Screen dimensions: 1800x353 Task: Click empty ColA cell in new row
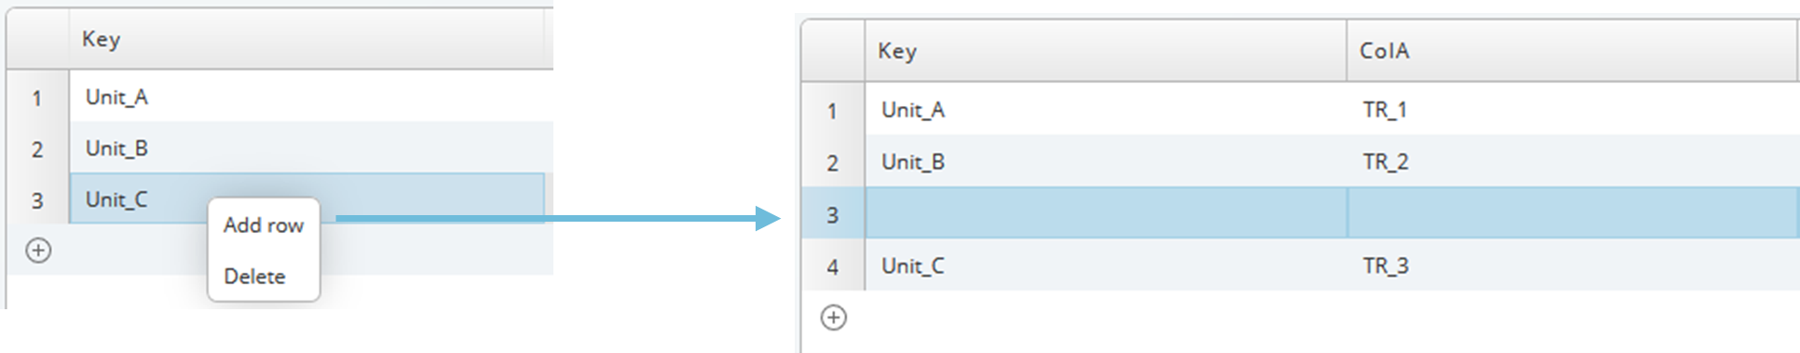click(1573, 213)
